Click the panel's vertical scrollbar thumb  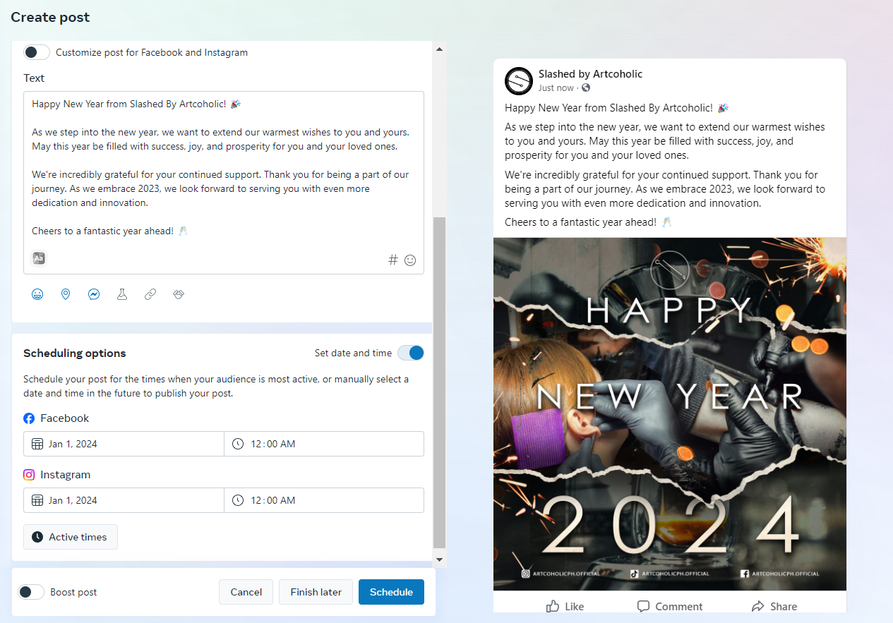439,382
